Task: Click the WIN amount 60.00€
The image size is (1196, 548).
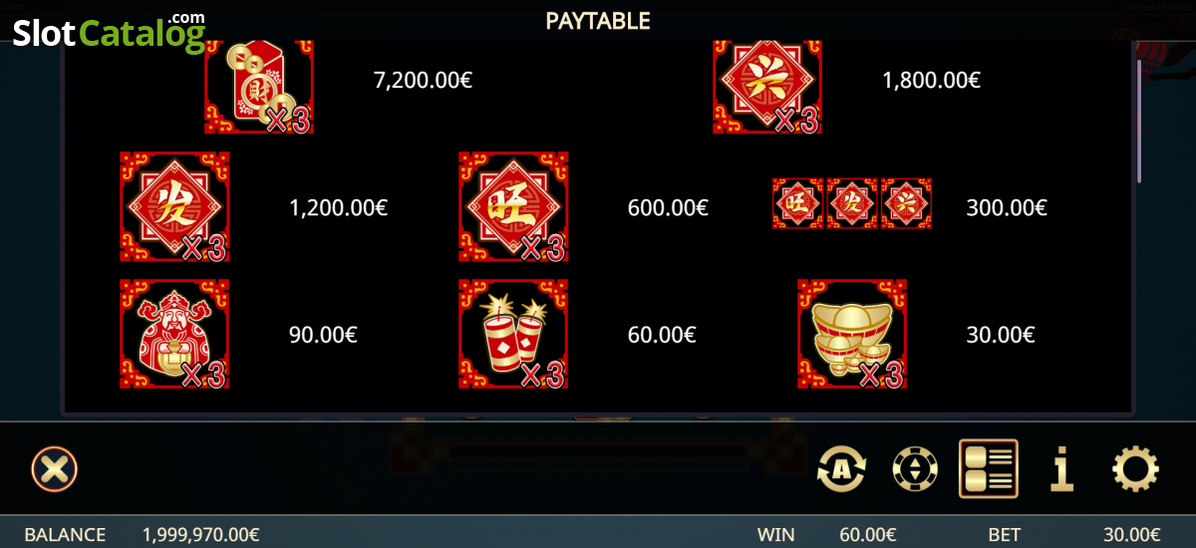Action: [867, 535]
